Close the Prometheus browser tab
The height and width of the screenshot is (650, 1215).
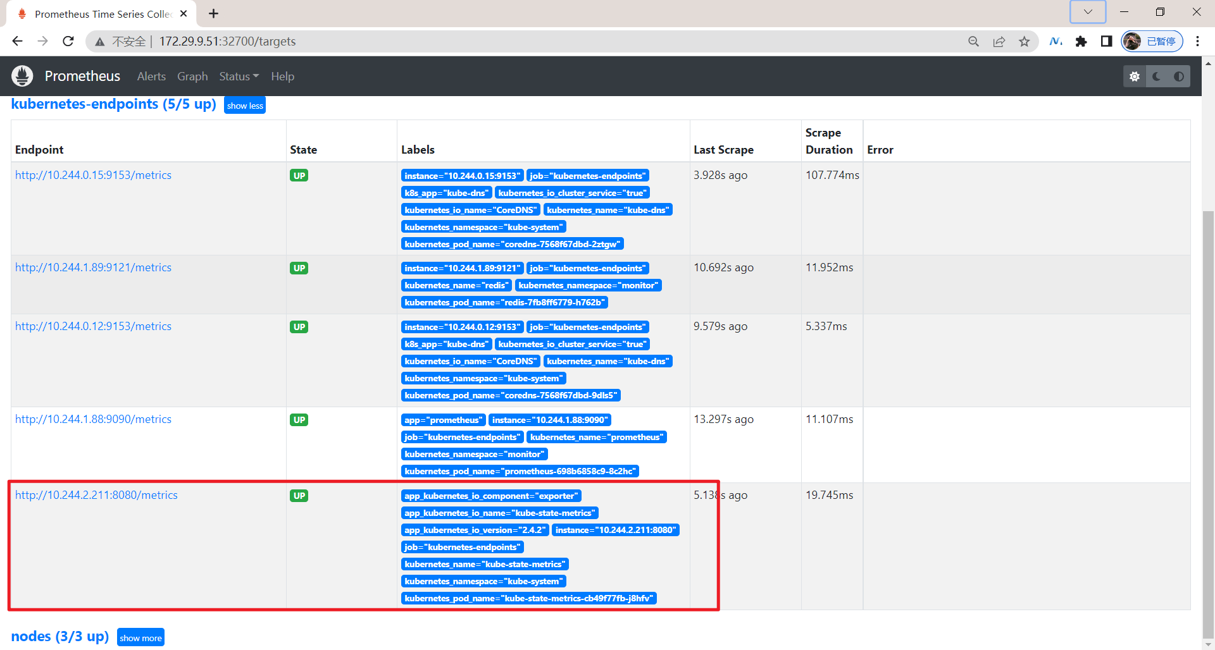184,13
